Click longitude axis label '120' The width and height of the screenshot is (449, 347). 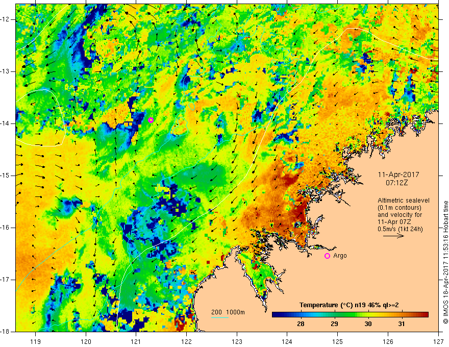click(x=86, y=341)
